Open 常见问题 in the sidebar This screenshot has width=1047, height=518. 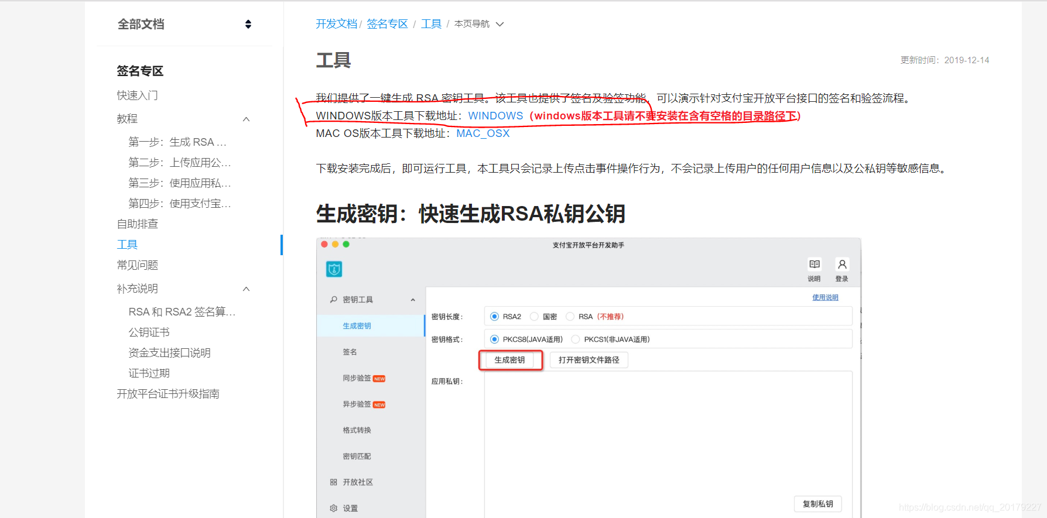(137, 265)
